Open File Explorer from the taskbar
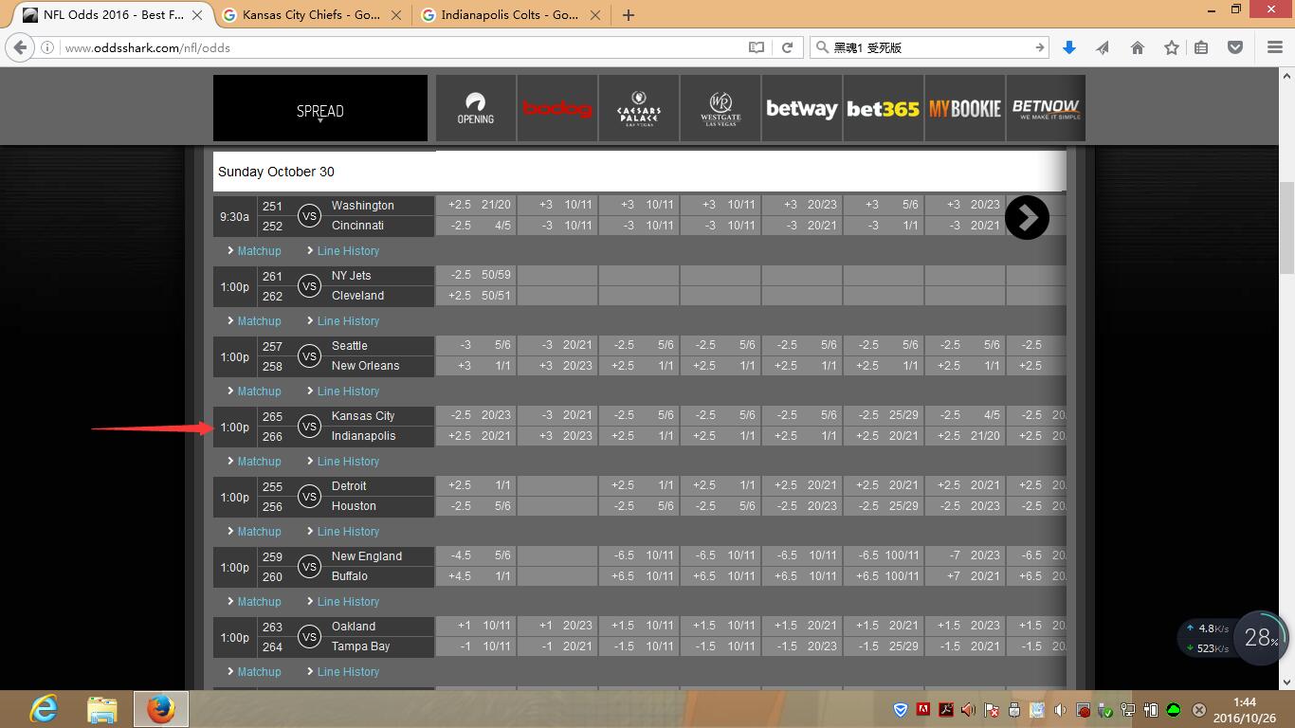This screenshot has width=1295, height=728. click(x=101, y=709)
